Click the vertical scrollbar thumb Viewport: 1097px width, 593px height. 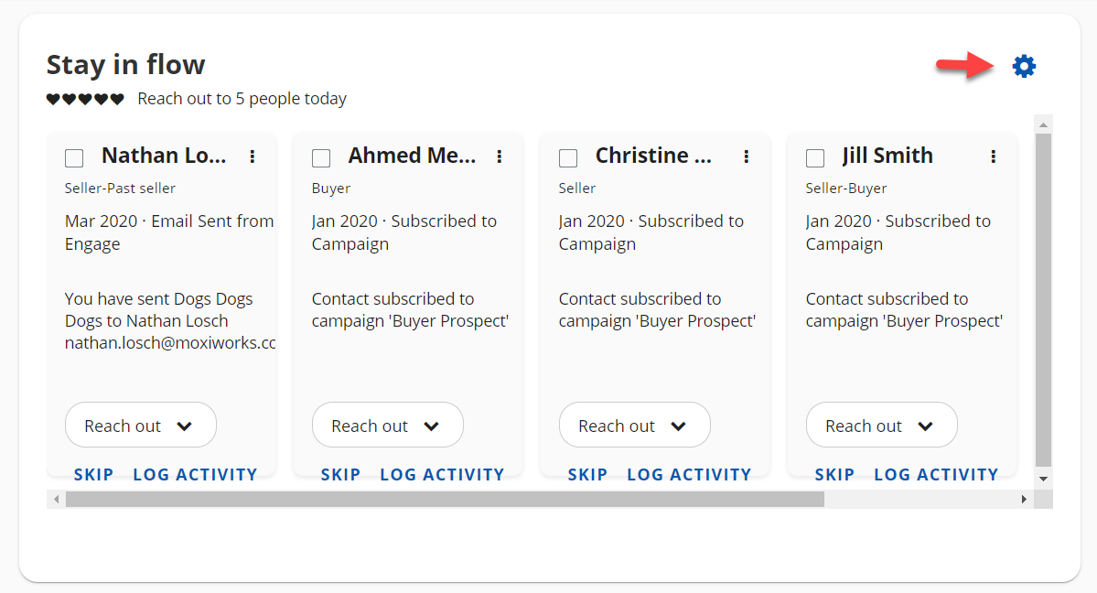click(x=1043, y=299)
